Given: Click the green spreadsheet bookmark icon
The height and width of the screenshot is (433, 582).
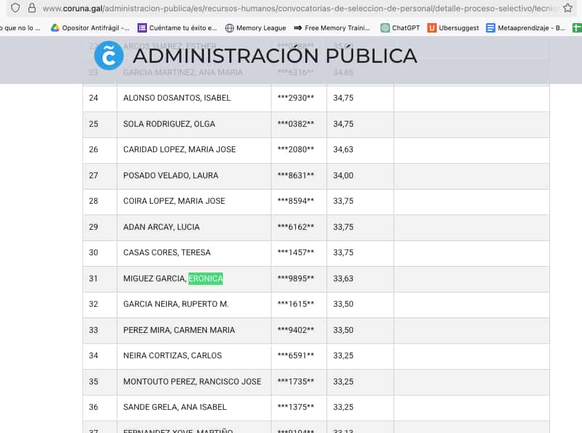Looking at the screenshot, I should [x=577, y=28].
